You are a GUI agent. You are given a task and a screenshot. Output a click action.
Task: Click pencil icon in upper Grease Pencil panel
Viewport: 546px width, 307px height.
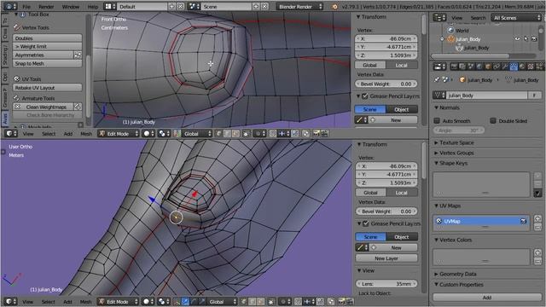click(361, 120)
